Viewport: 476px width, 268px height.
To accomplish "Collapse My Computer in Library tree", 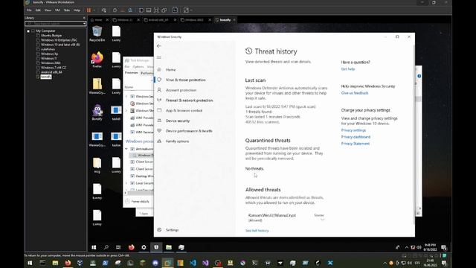I will pyautogui.click(x=28, y=31).
